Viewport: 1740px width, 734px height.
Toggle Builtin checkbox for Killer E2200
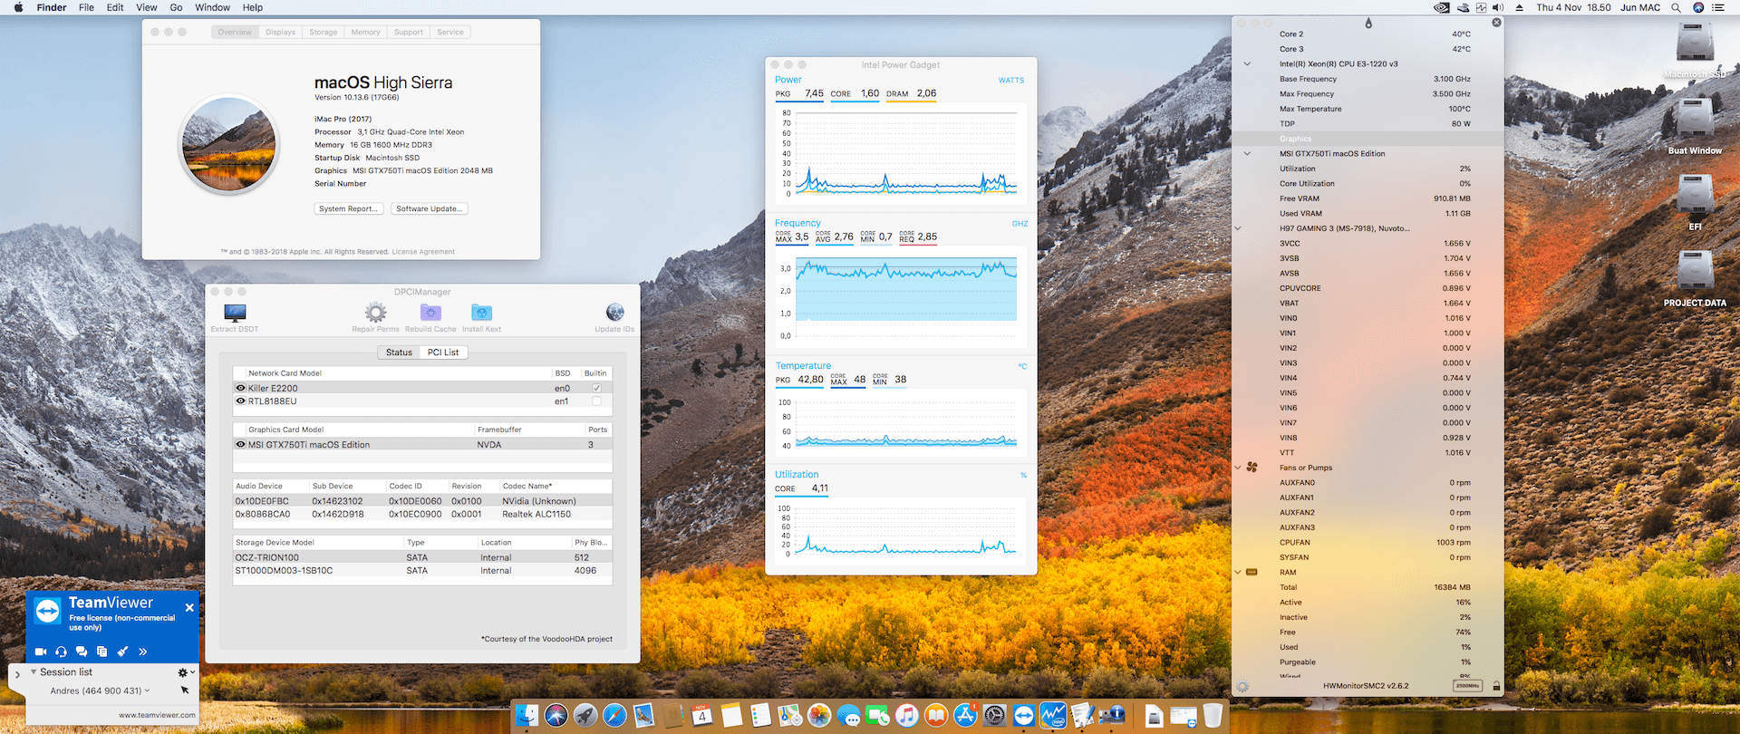click(596, 388)
